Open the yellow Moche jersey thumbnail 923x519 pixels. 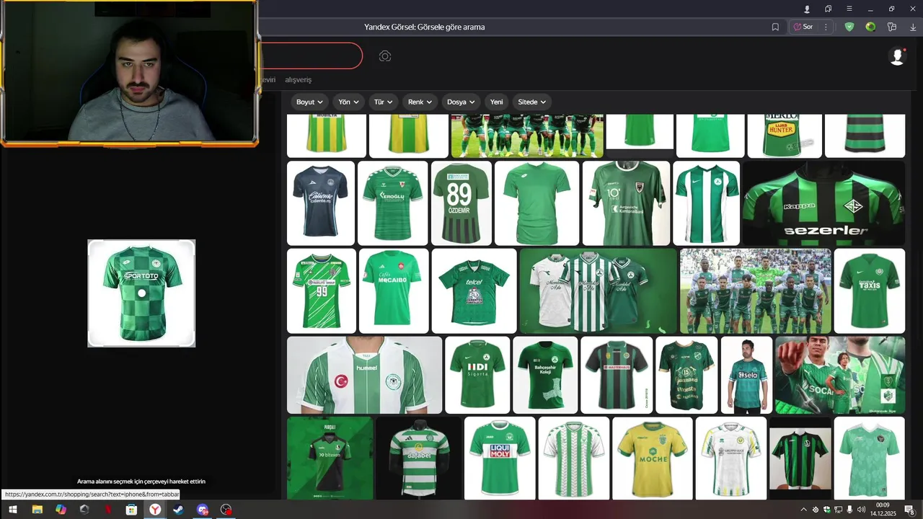[653, 458]
